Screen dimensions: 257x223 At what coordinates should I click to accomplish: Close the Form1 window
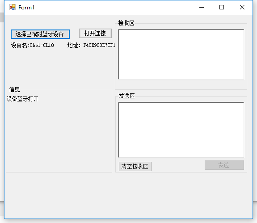click(242, 7)
